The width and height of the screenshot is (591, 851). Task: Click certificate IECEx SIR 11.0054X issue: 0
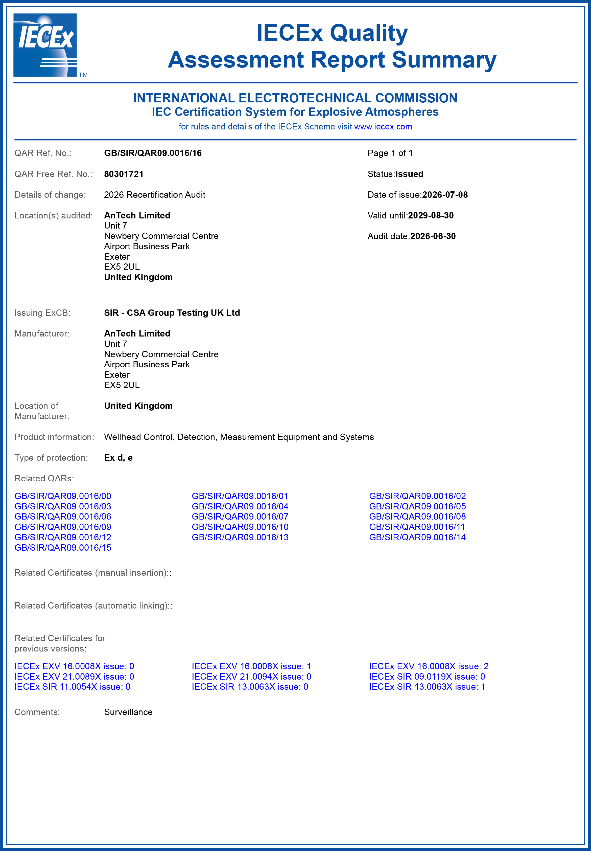coord(72,686)
